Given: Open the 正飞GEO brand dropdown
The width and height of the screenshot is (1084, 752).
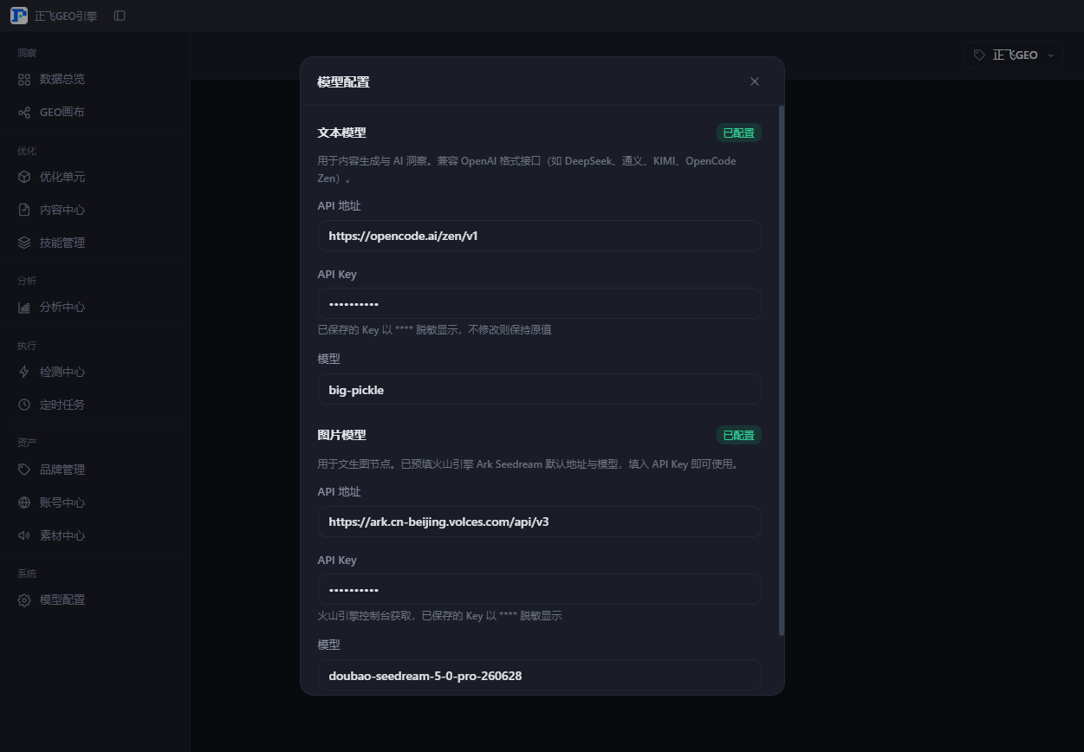Looking at the screenshot, I should pyautogui.click(x=1014, y=55).
